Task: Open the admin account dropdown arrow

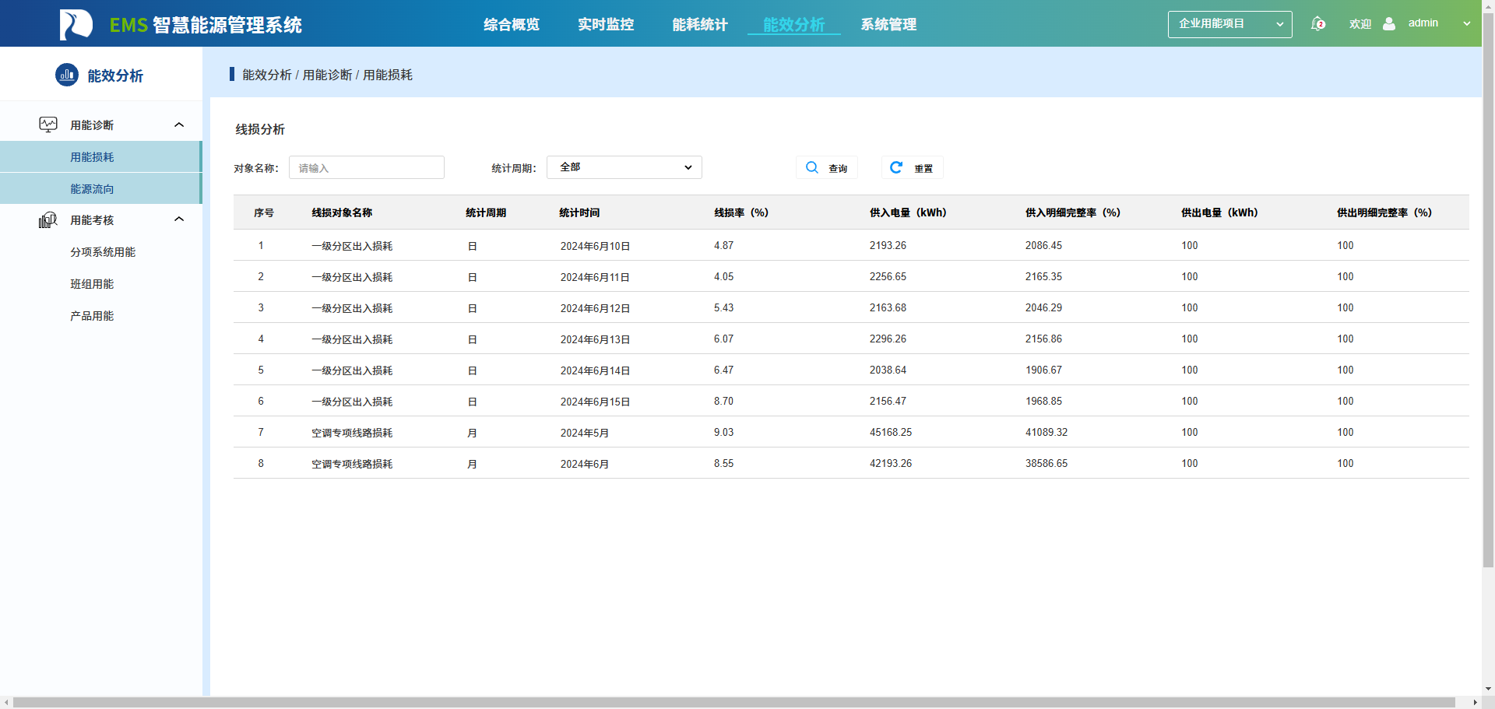Action: [1467, 23]
